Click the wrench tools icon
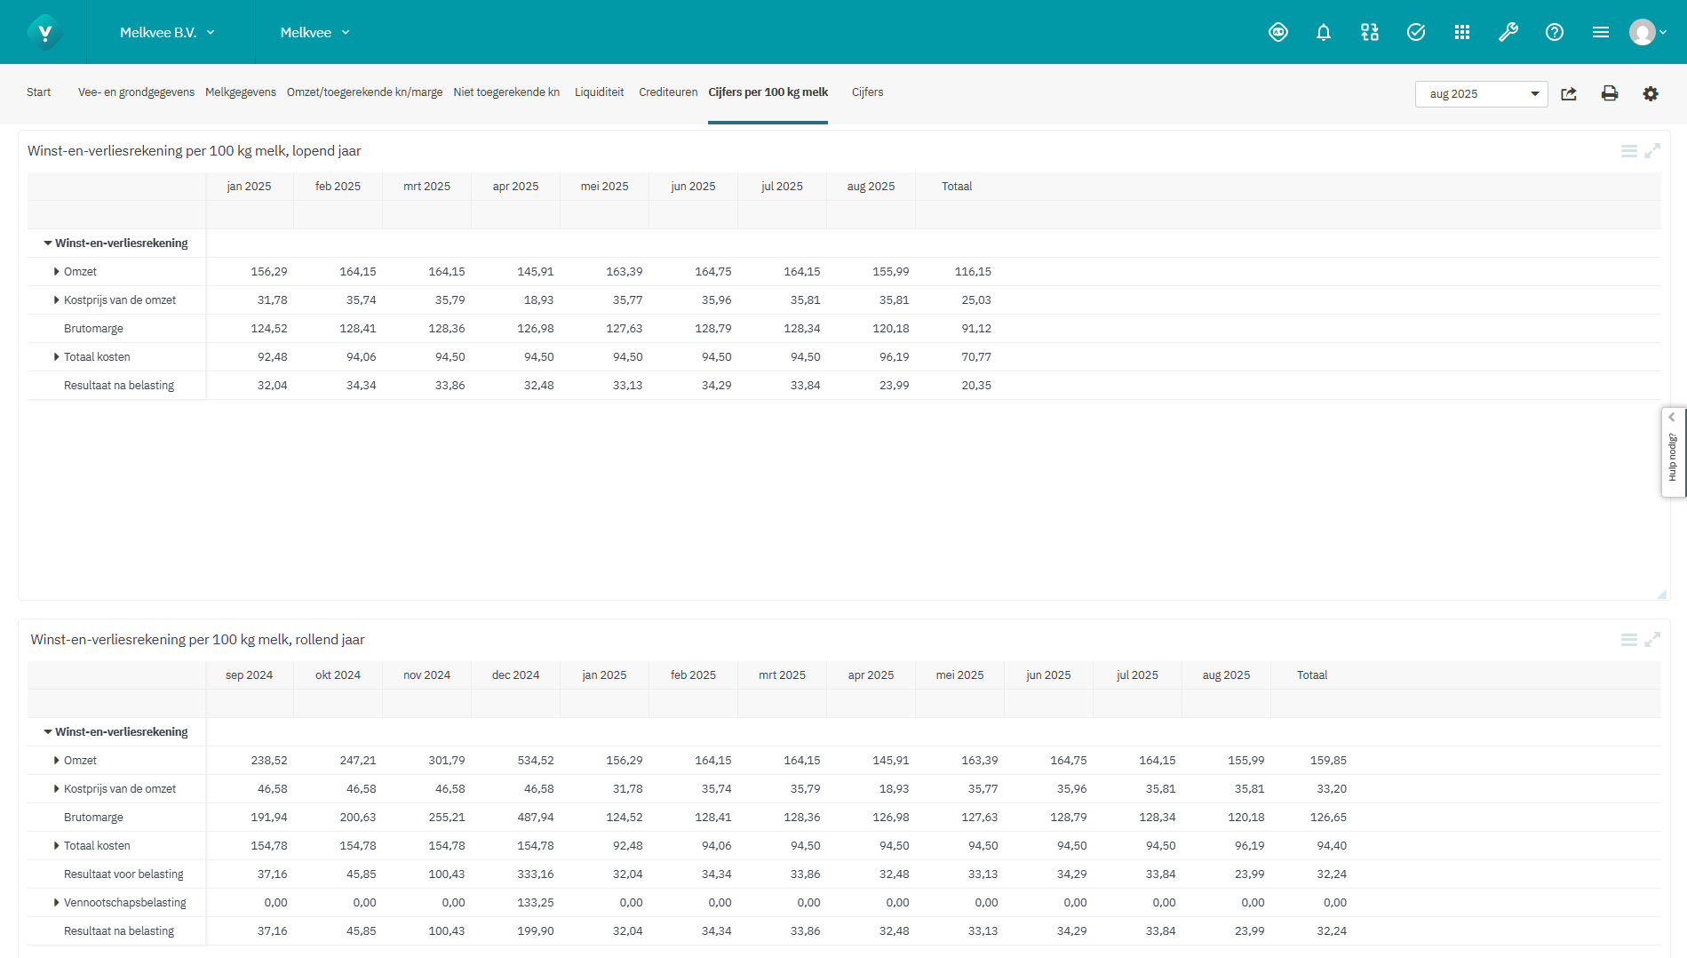The height and width of the screenshot is (958, 1687). click(1508, 33)
